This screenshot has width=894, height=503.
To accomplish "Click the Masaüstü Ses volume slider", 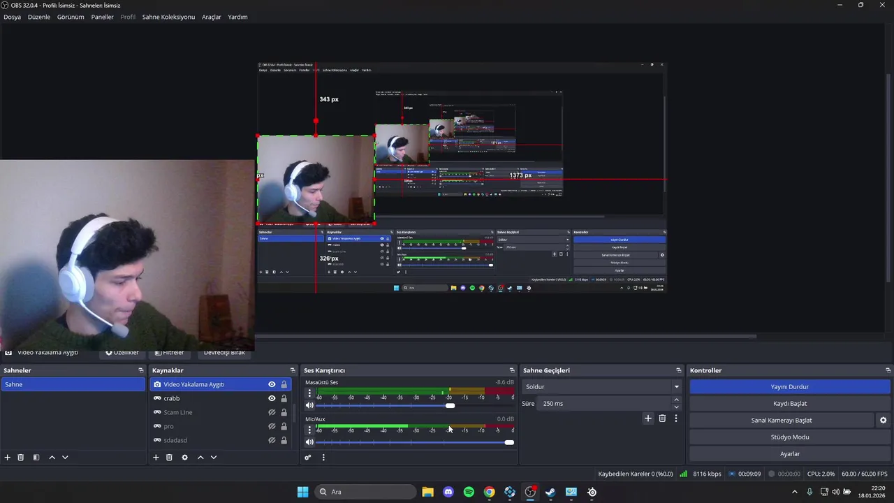I will (415, 406).
